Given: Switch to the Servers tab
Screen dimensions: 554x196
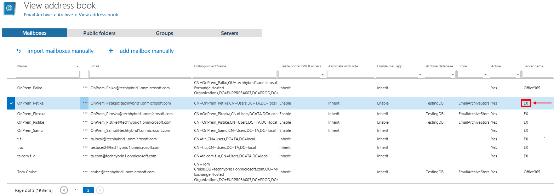Looking at the screenshot, I should (x=229, y=33).
